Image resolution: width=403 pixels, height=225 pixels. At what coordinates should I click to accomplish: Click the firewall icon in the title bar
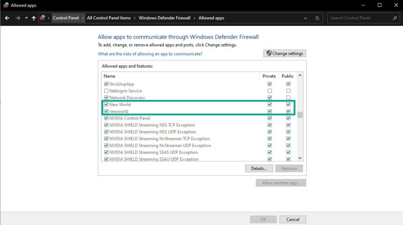[6, 5]
